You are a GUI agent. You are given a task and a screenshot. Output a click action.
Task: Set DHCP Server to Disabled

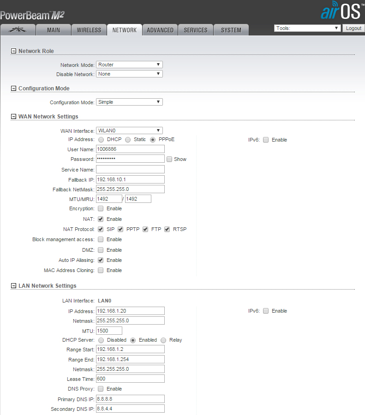(101, 340)
